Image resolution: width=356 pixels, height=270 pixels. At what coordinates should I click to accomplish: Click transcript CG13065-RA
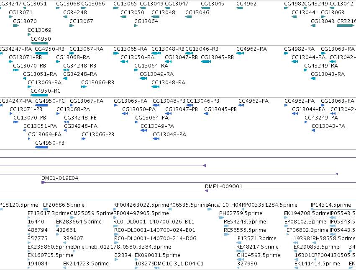tap(130, 49)
